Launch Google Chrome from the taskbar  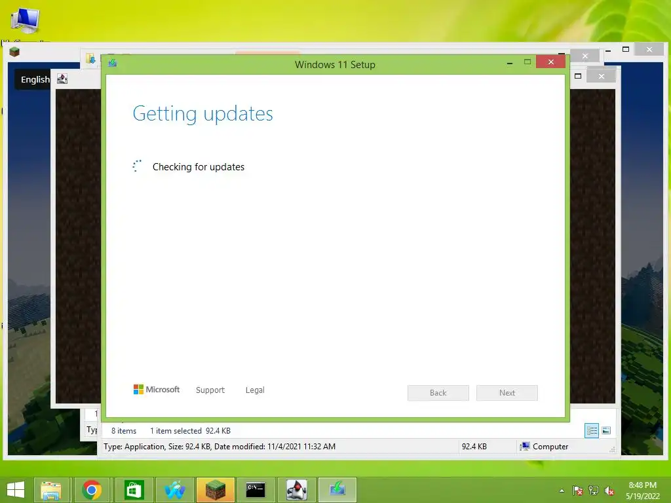click(92, 490)
